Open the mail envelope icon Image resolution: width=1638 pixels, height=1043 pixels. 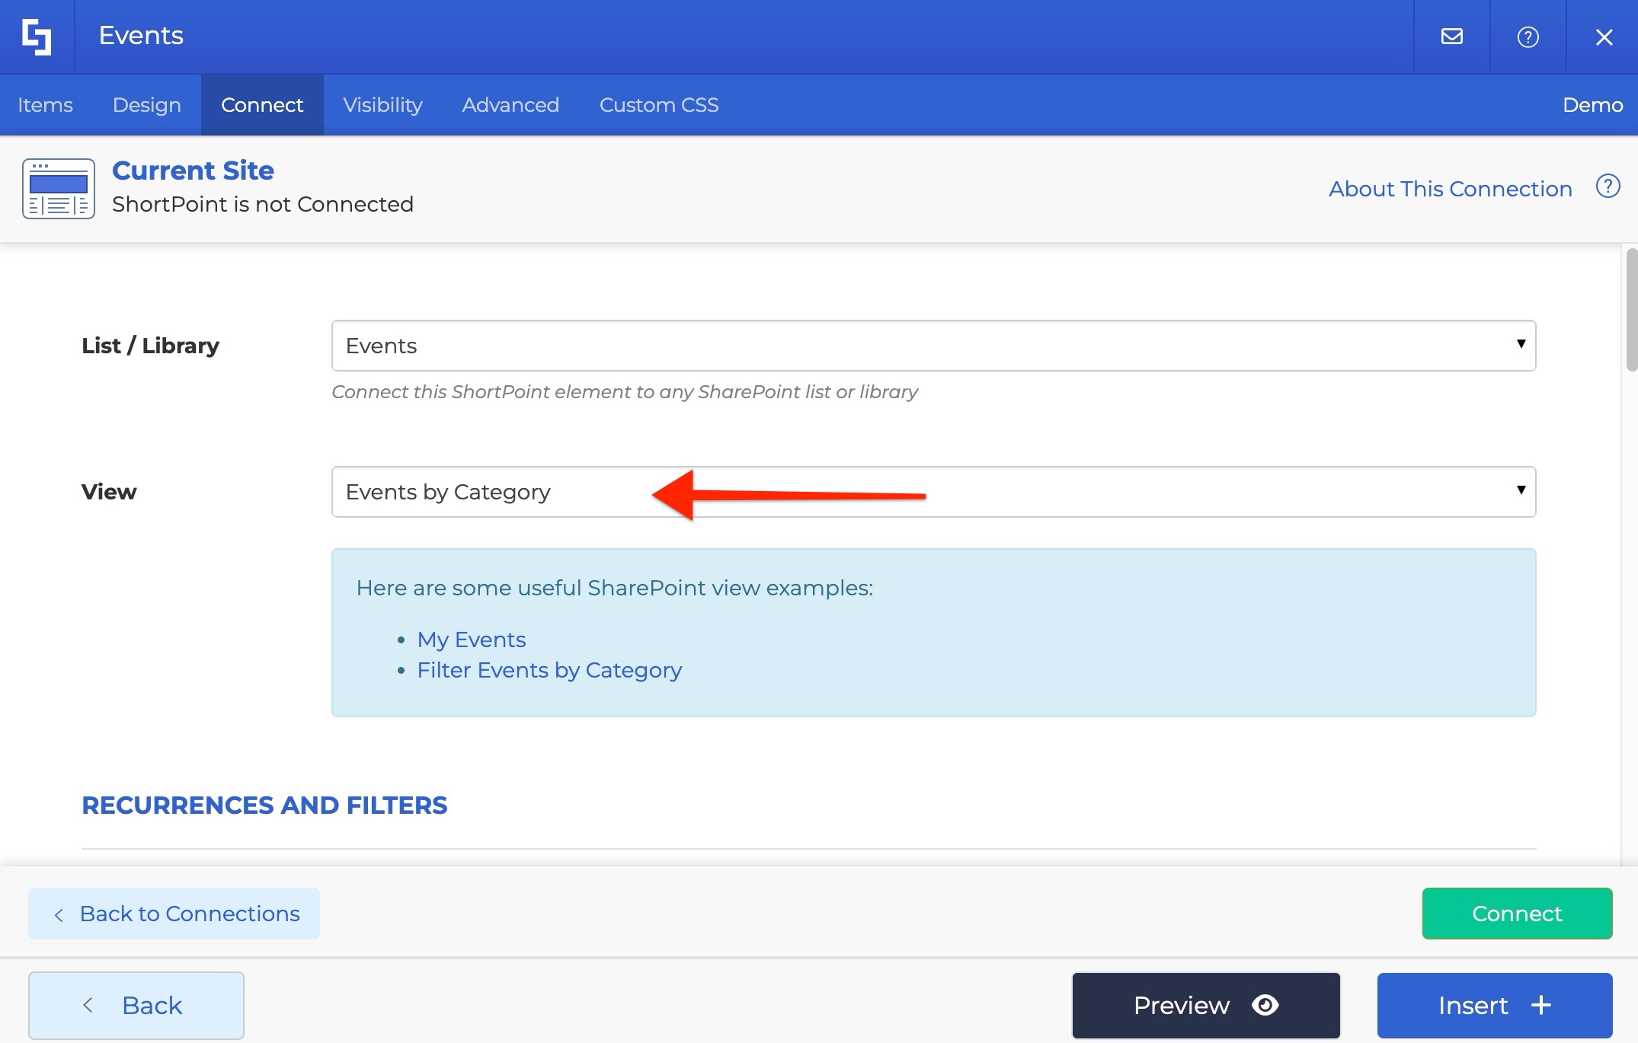point(1451,37)
